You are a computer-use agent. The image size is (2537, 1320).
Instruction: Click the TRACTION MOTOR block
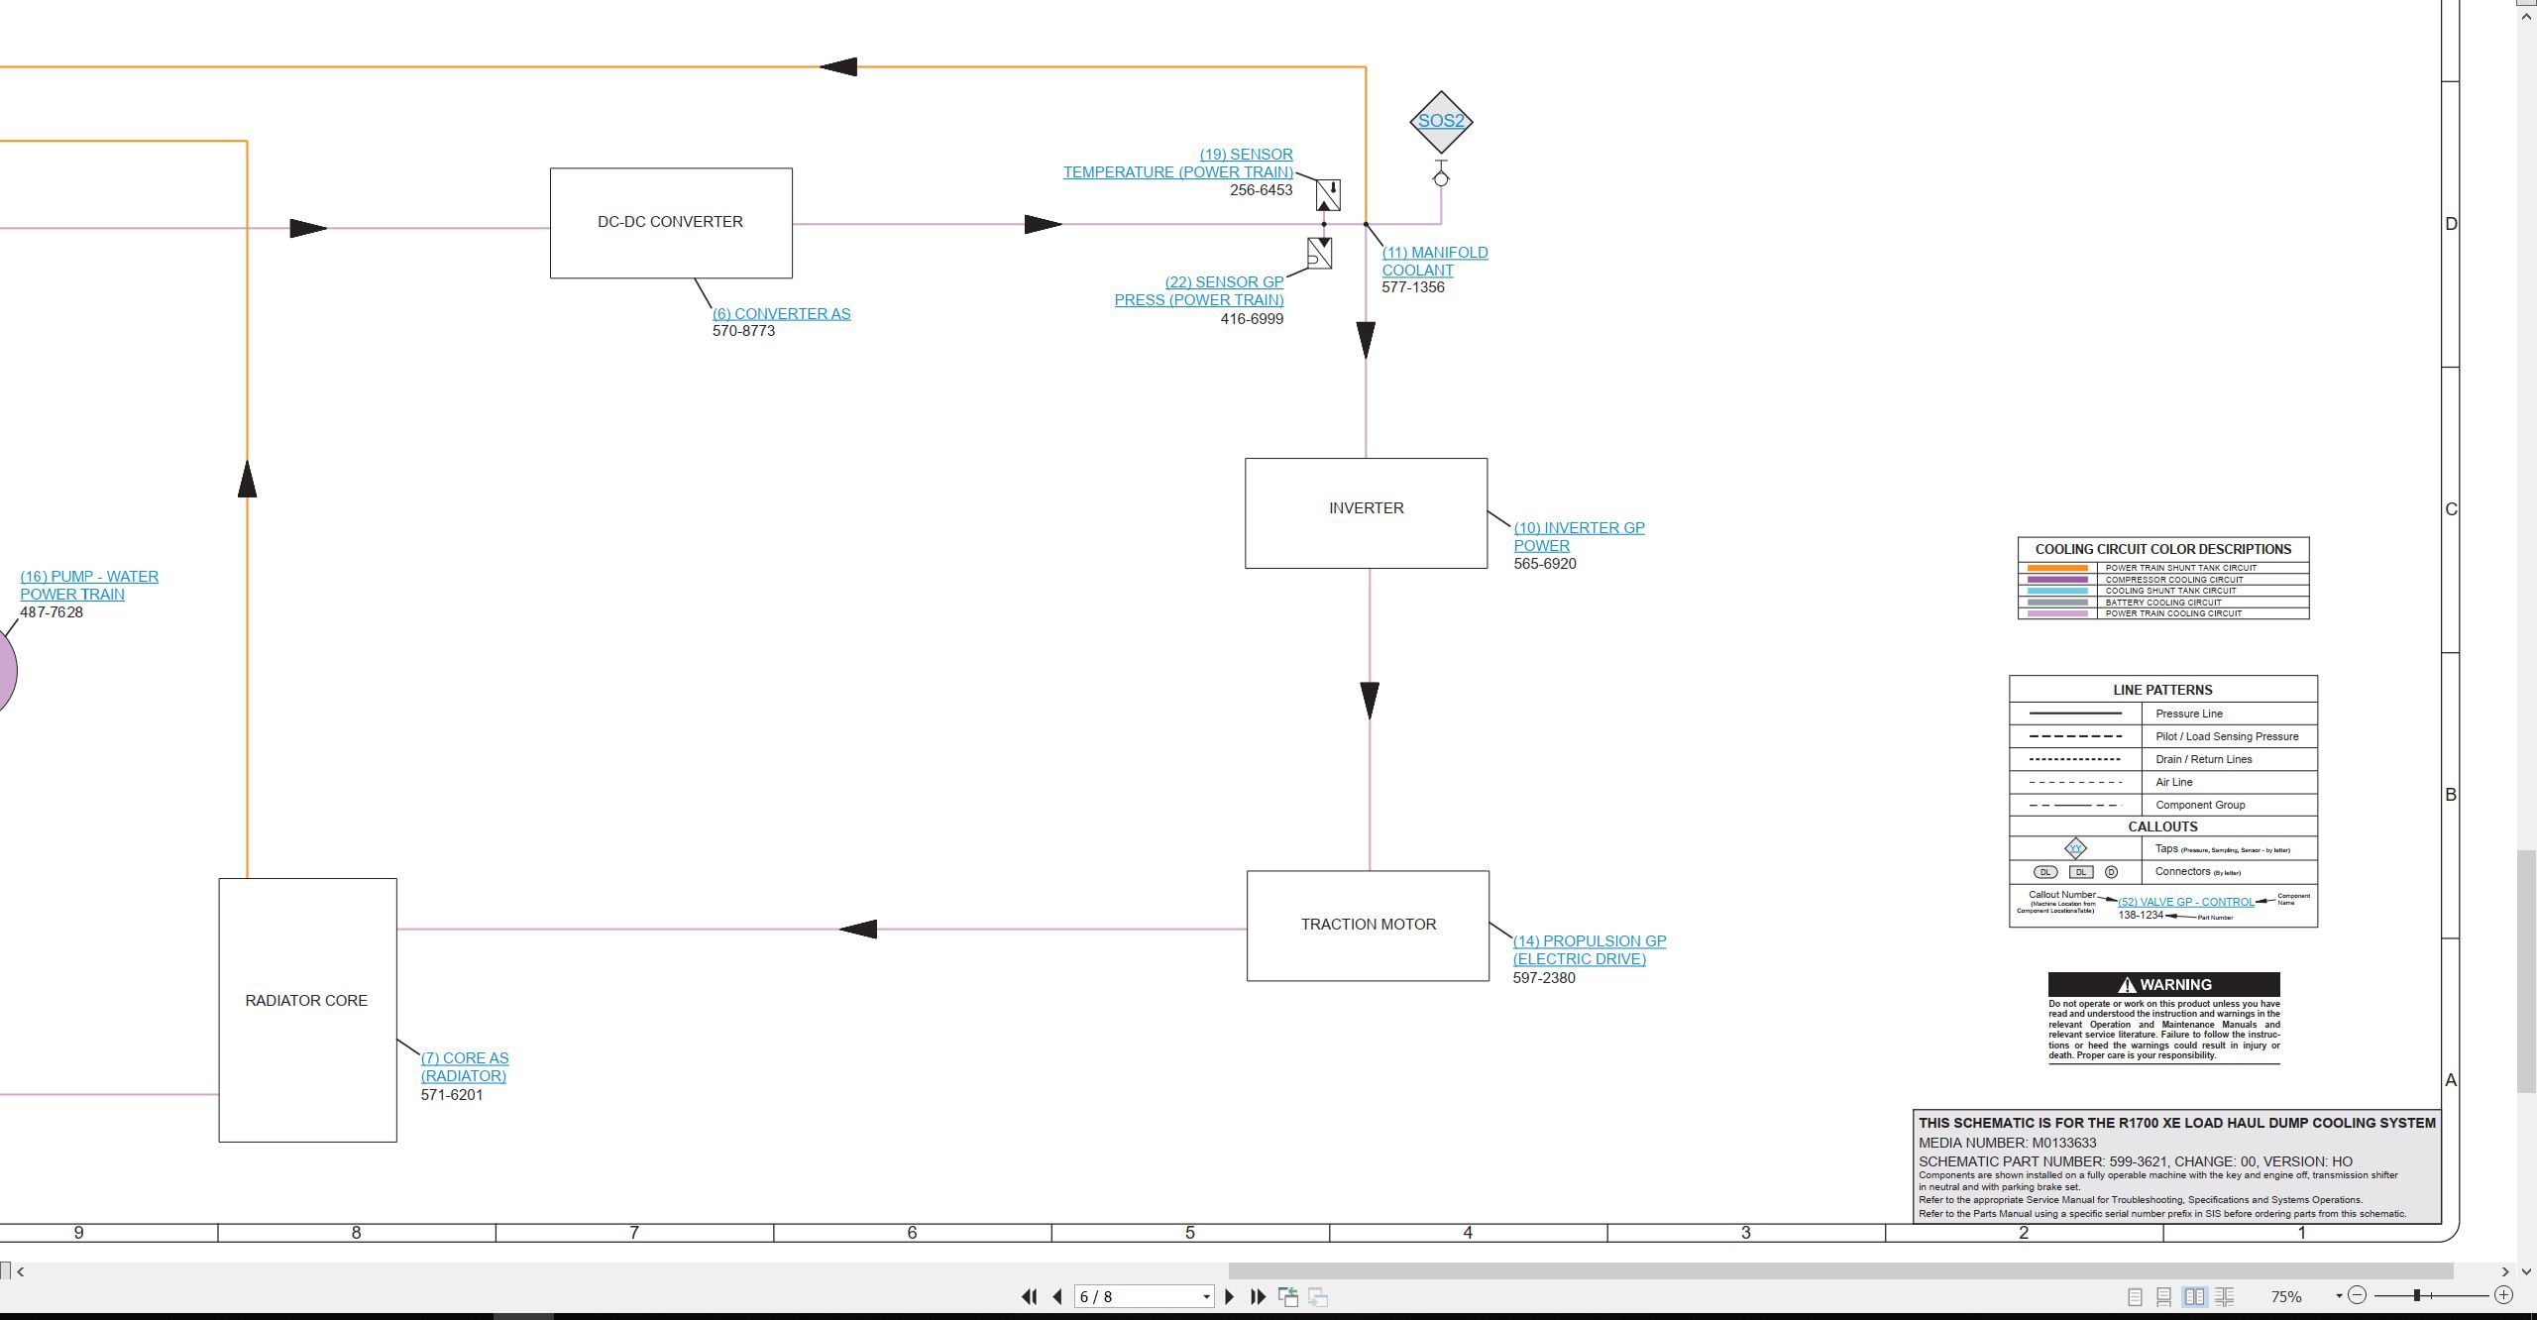tap(1368, 926)
